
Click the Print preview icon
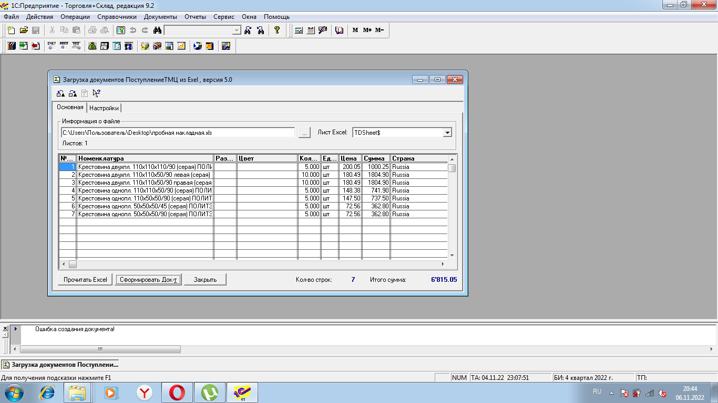click(105, 30)
